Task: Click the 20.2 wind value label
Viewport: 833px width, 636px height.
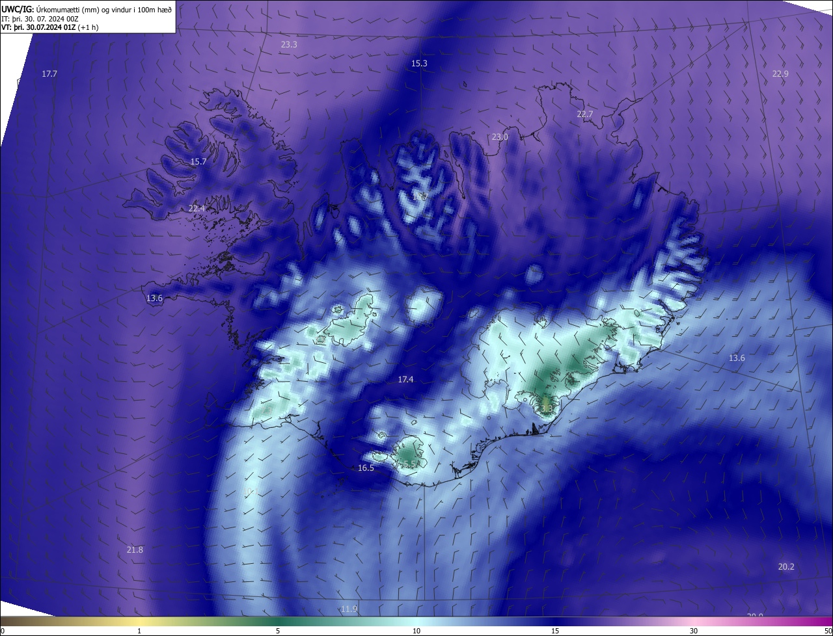Action: 786,567
